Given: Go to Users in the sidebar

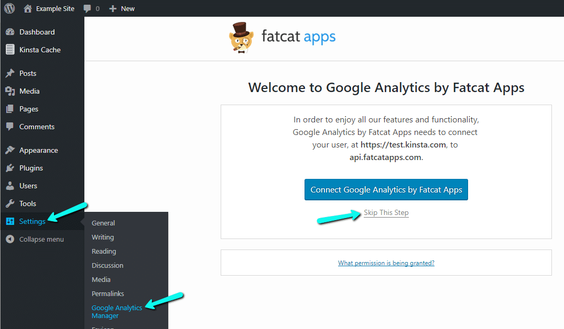Looking at the screenshot, I should click(28, 186).
